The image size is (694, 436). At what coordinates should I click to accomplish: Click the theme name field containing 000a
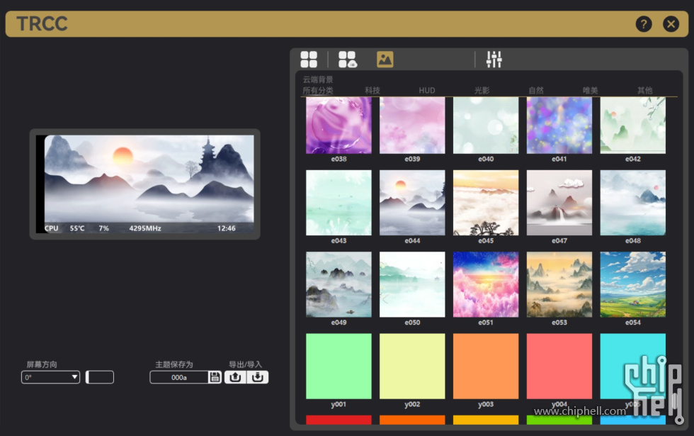tap(179, 377)
